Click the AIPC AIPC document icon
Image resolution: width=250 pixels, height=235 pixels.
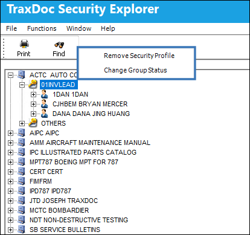click(x=22, y=133)
